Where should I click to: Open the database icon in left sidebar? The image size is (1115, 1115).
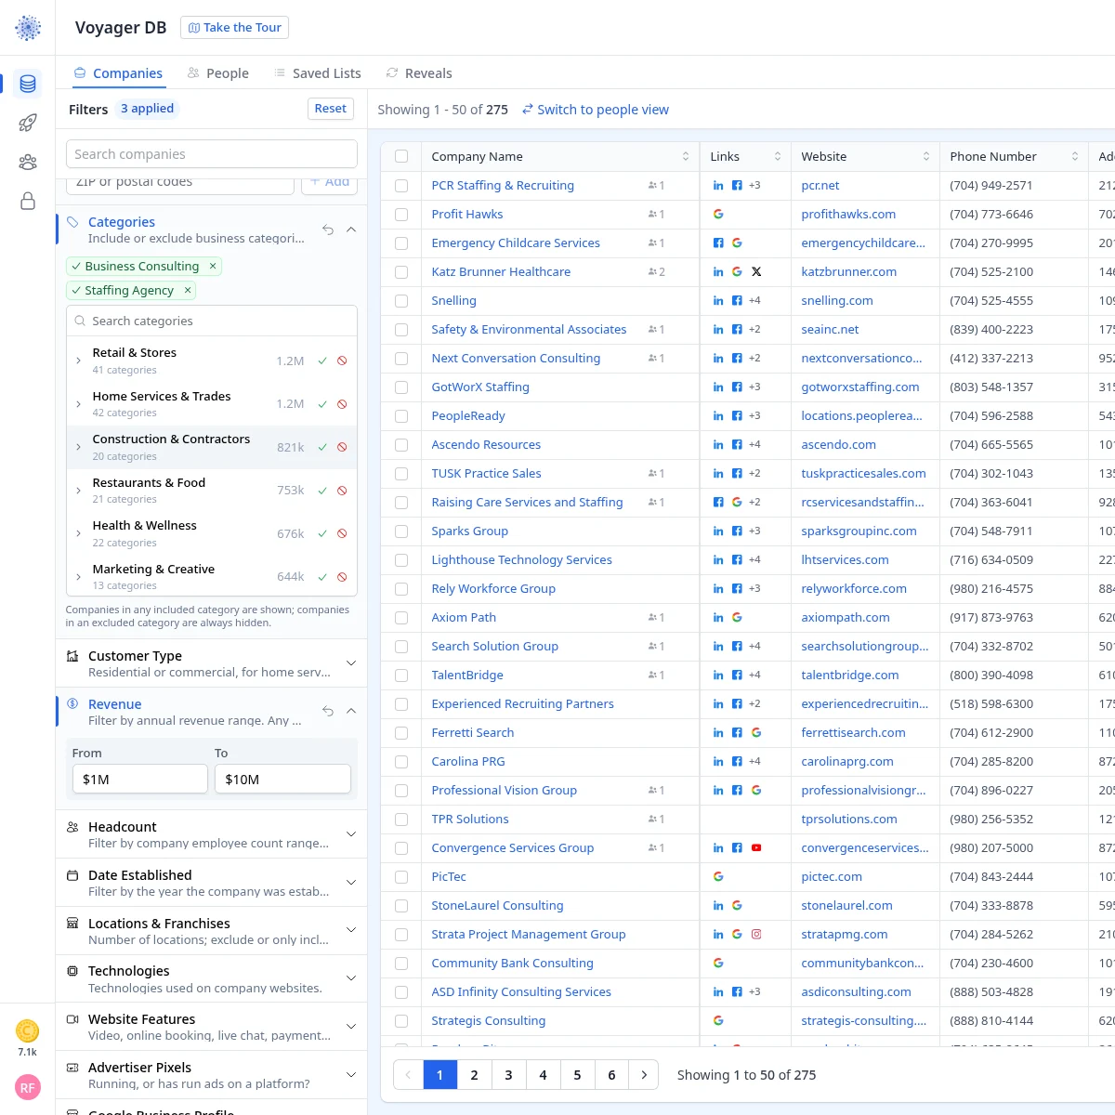[28, 84]
